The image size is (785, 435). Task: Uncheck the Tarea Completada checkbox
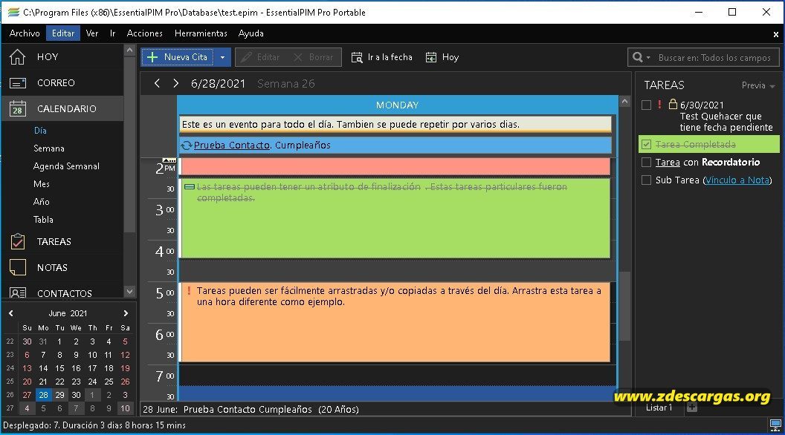point(646,145)
